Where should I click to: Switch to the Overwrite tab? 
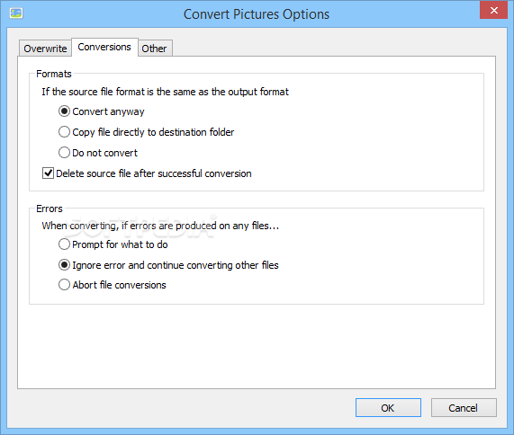[x=45, y=49]
